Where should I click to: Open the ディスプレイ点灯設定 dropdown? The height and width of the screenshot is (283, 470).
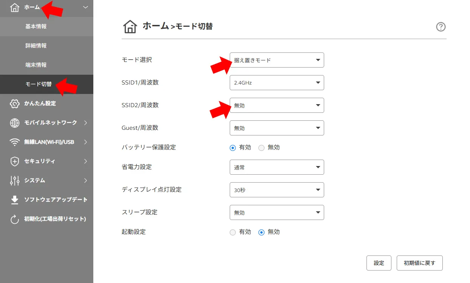277,190
